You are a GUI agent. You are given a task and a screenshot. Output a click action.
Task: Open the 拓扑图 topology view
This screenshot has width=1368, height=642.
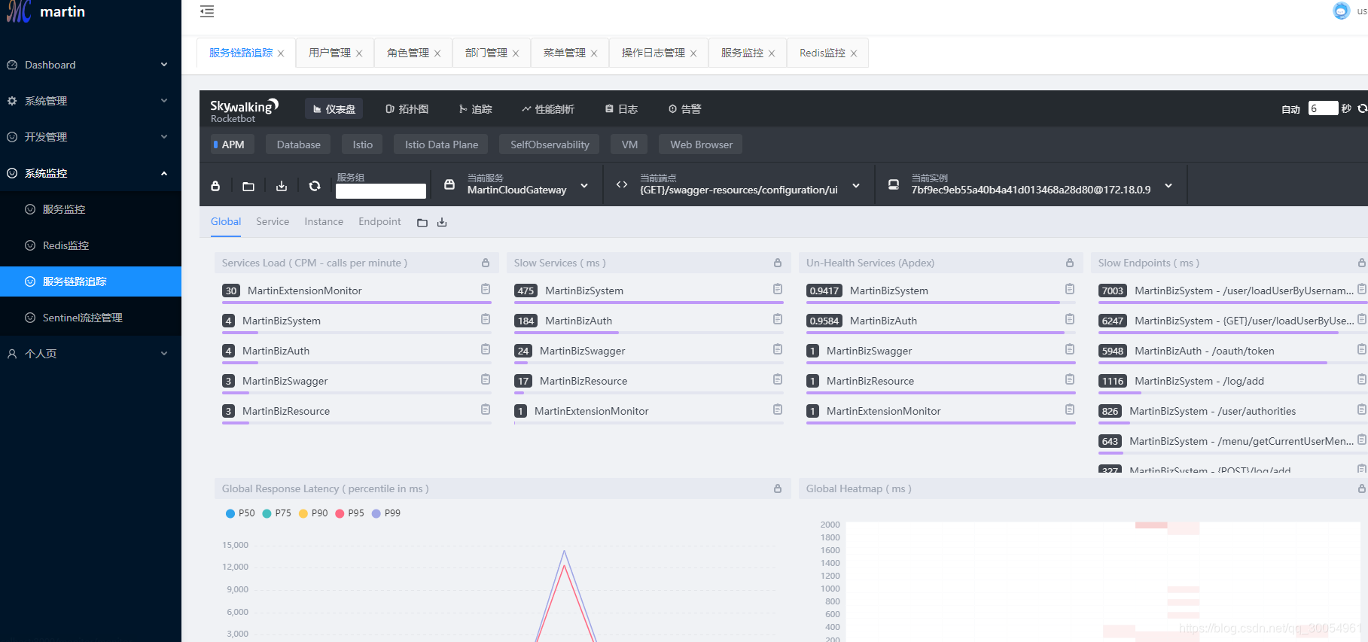pos(407,109)
